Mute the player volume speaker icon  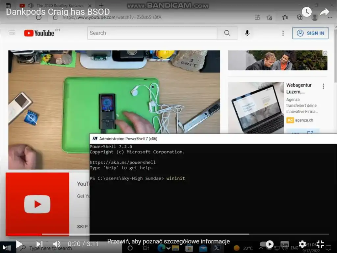57,244
